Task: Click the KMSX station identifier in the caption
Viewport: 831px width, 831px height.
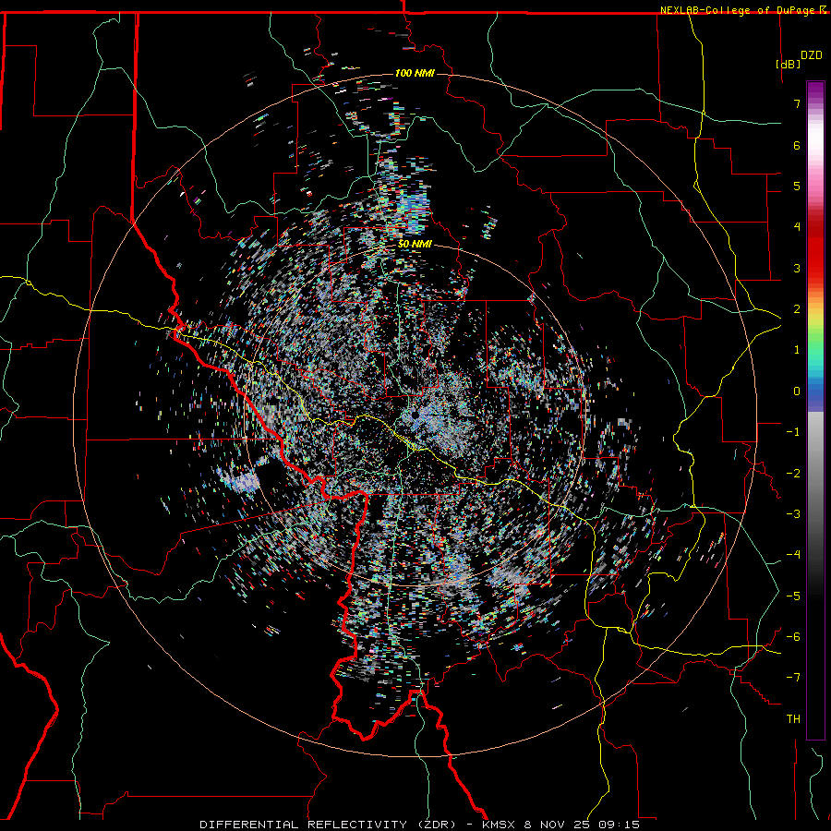Action: (500, 825)
